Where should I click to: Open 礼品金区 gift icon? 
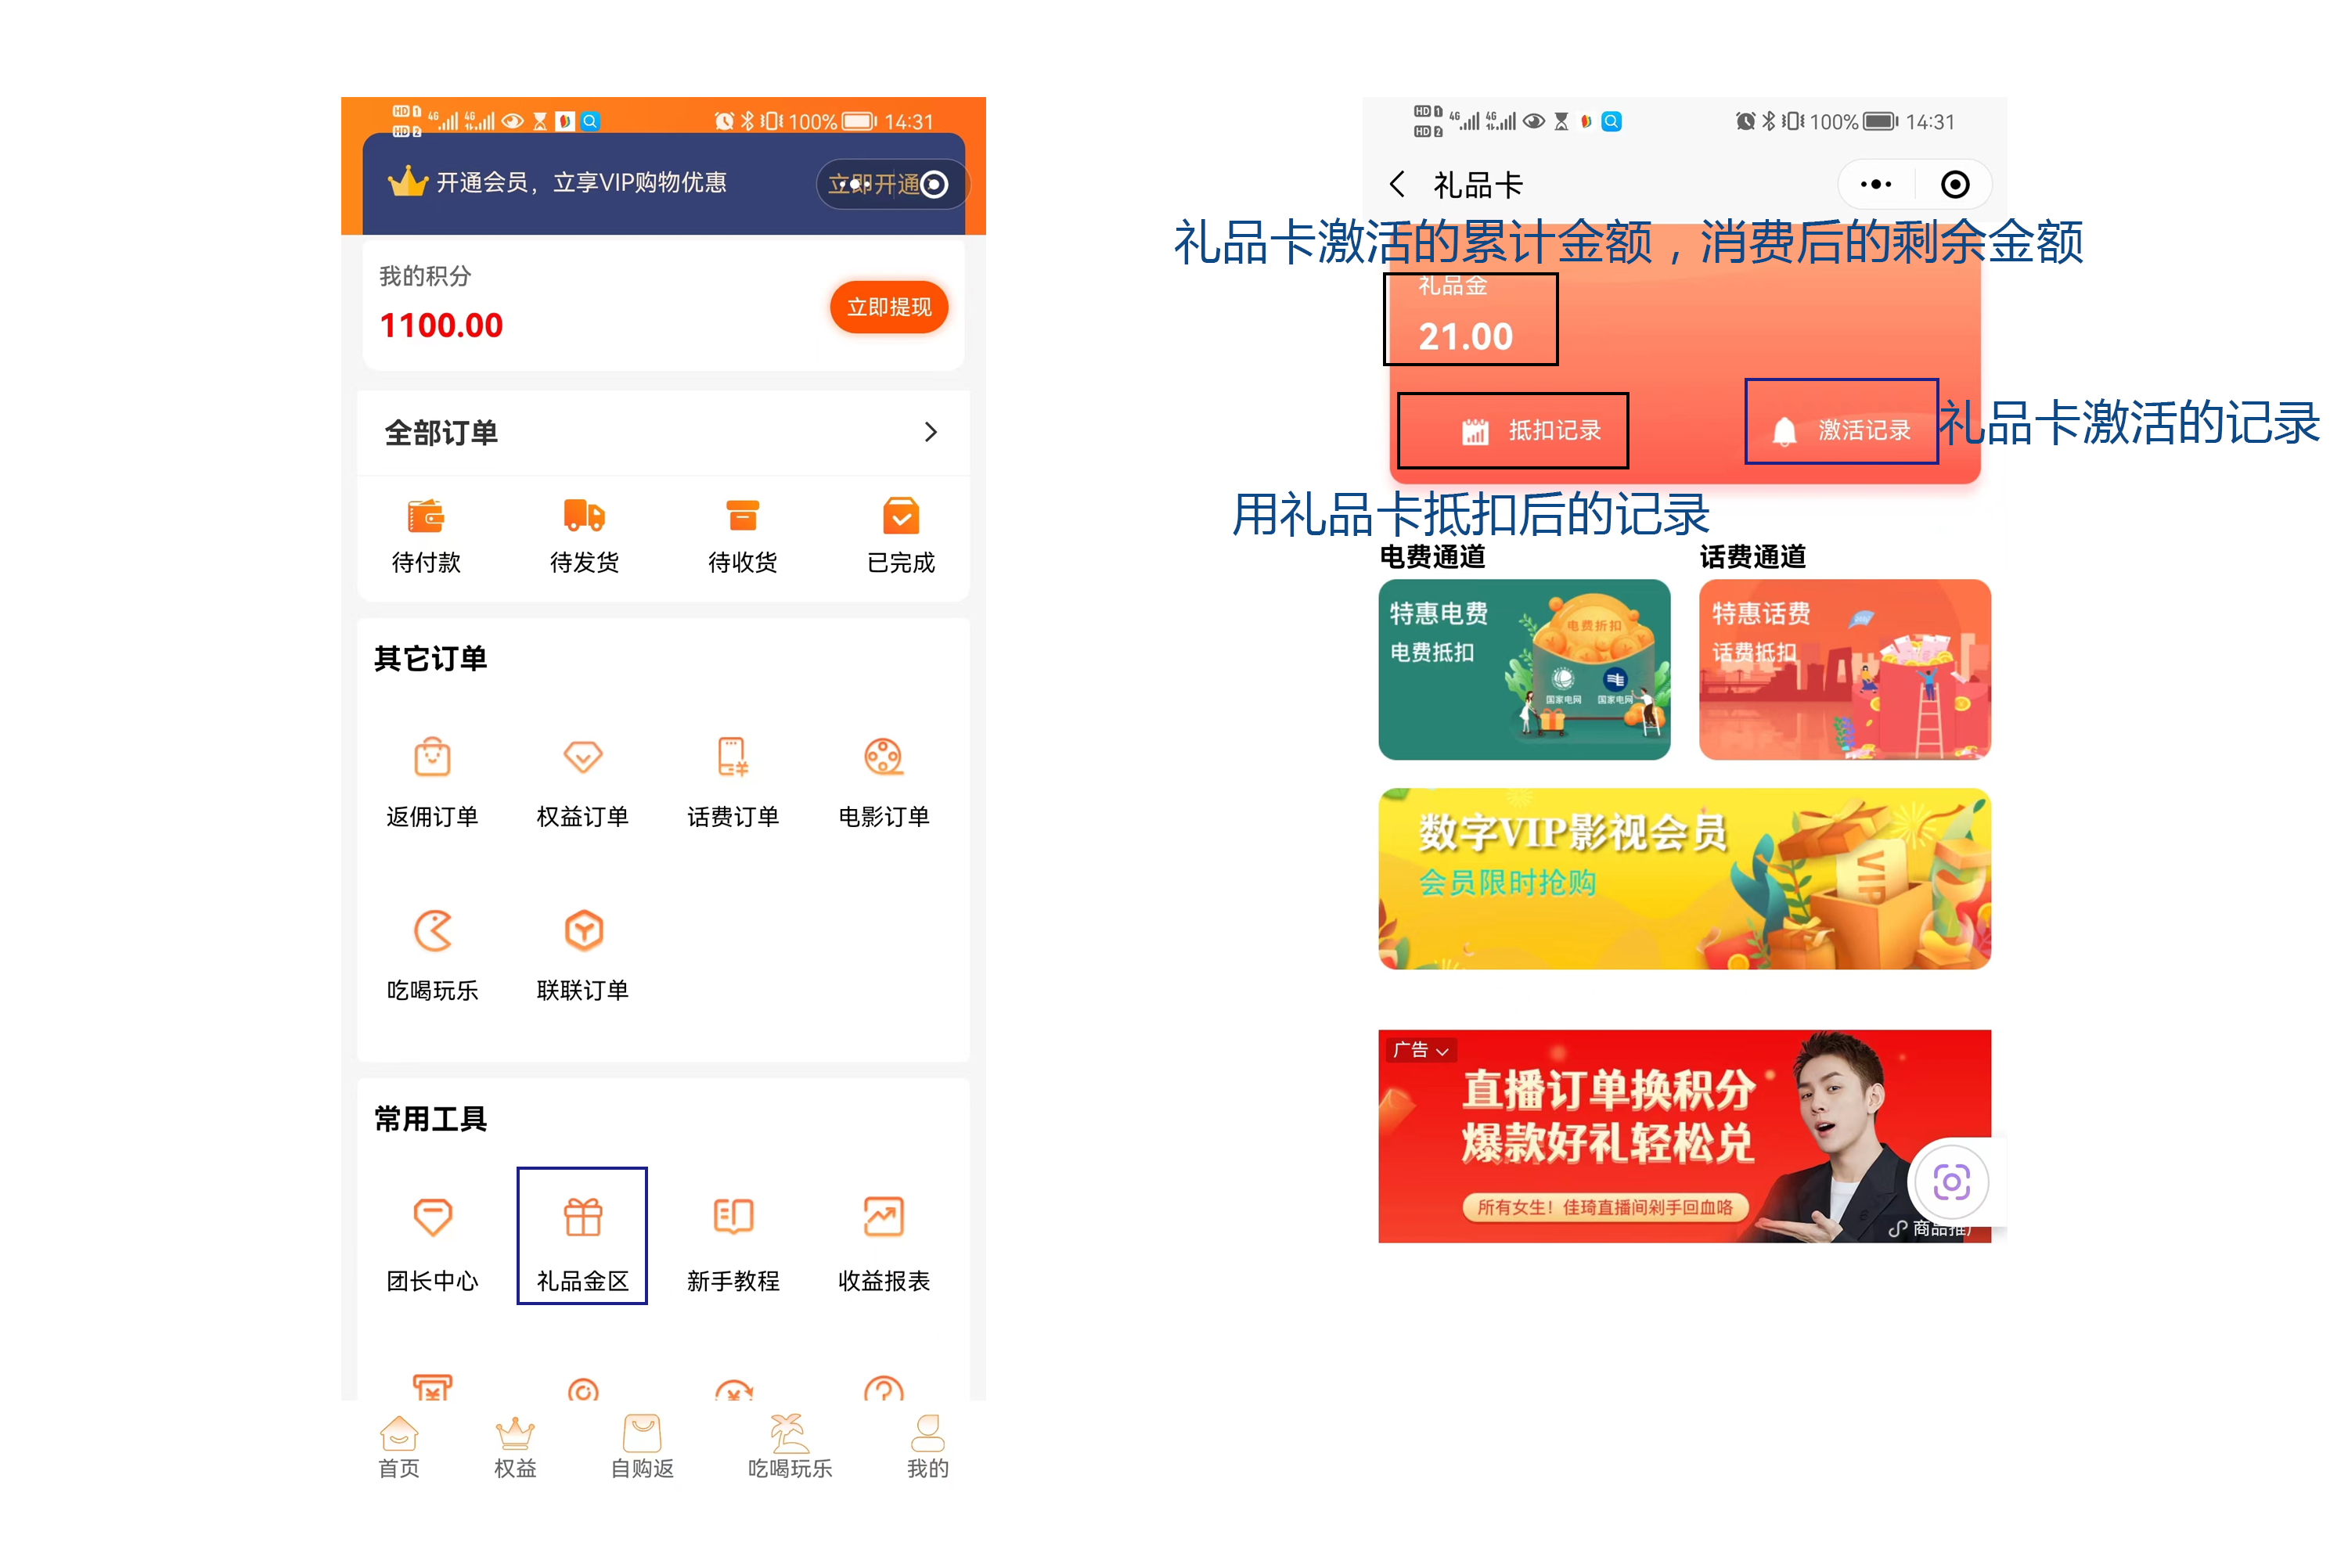tap(583, 1217)
